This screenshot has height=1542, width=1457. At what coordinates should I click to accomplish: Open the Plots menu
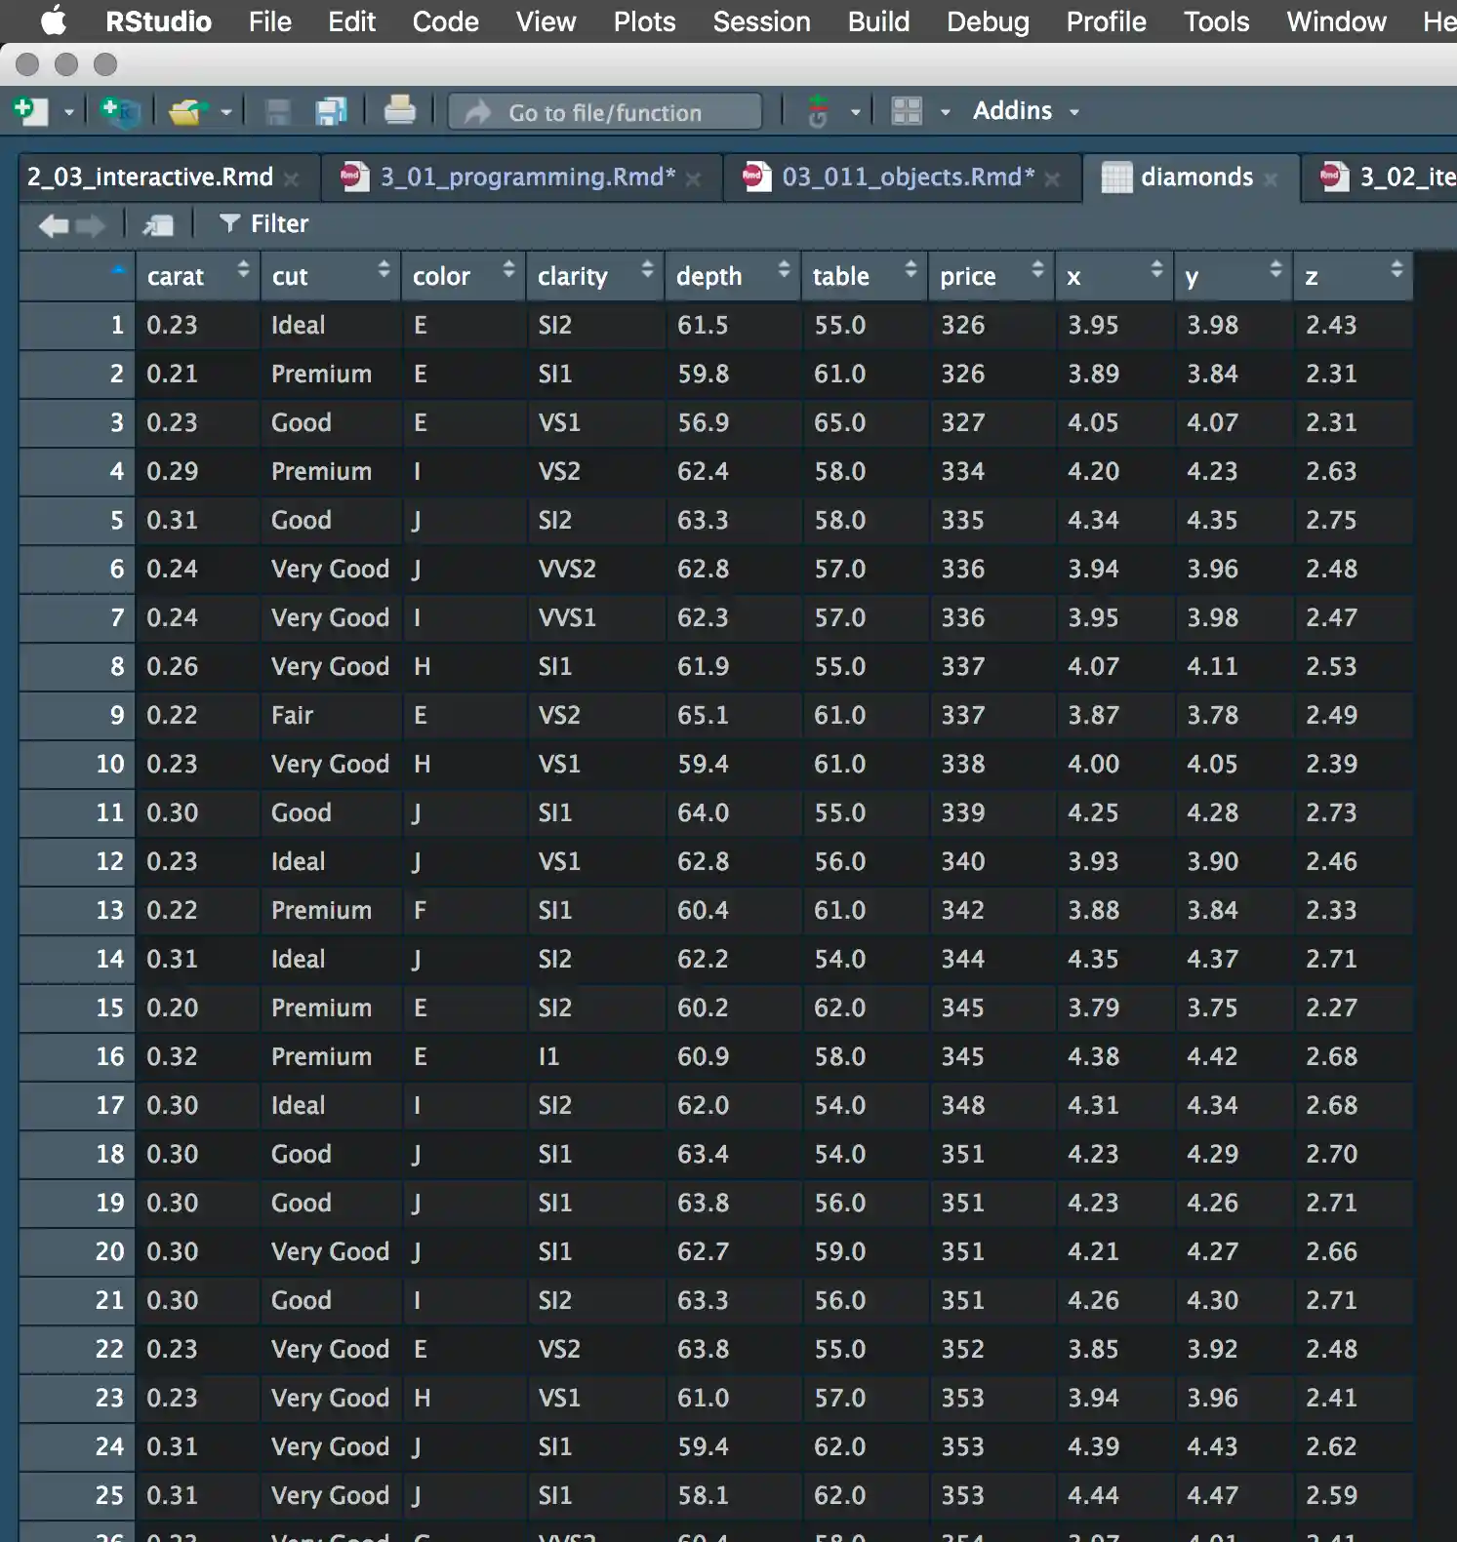644,21
